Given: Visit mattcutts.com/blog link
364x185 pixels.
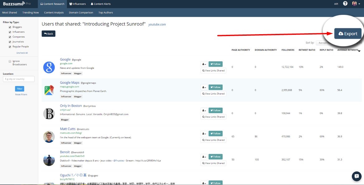Looking at the screenshot, I should click(x=71, y=133).
